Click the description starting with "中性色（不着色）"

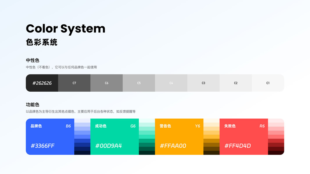(61, 67)
